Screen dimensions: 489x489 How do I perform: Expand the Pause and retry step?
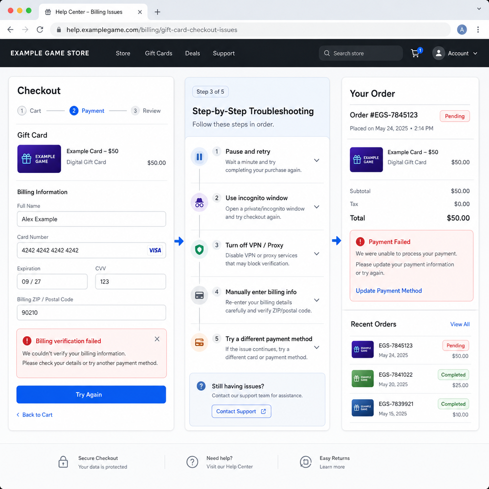(317, 160)
